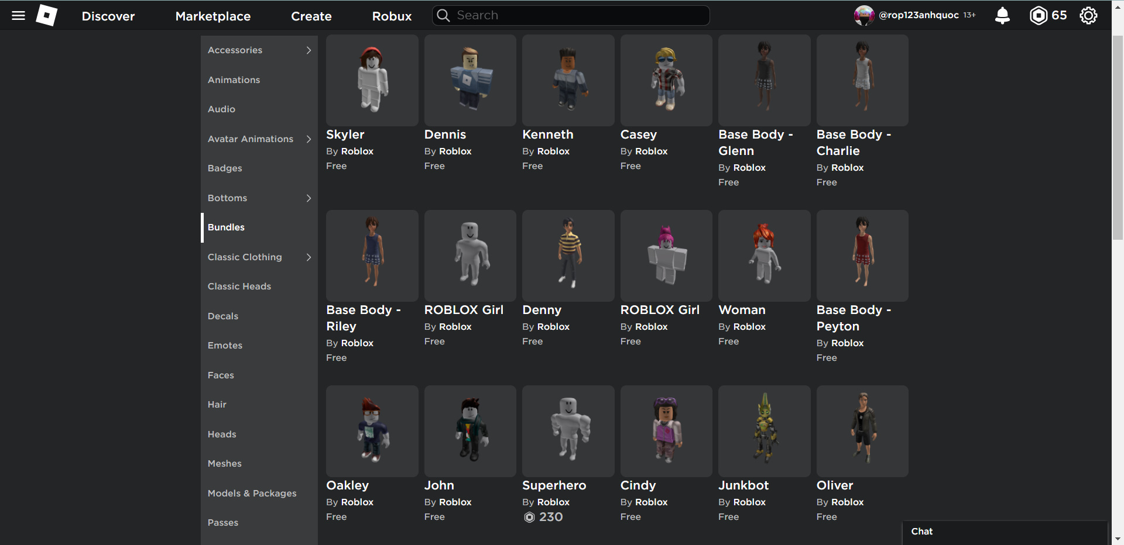Click the Roblox logo home icon

point(47,15)
